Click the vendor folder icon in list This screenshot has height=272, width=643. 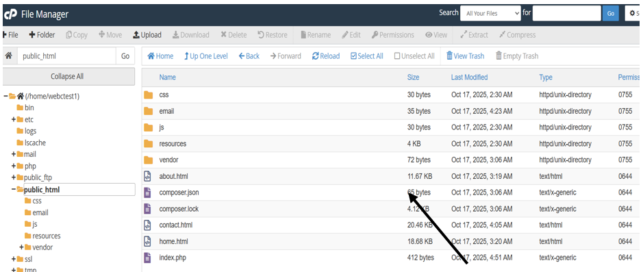tap(149, 160)
